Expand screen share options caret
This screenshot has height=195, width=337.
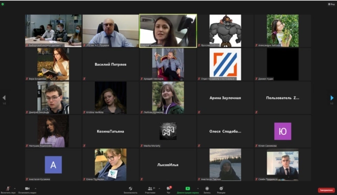pos(198,188)
